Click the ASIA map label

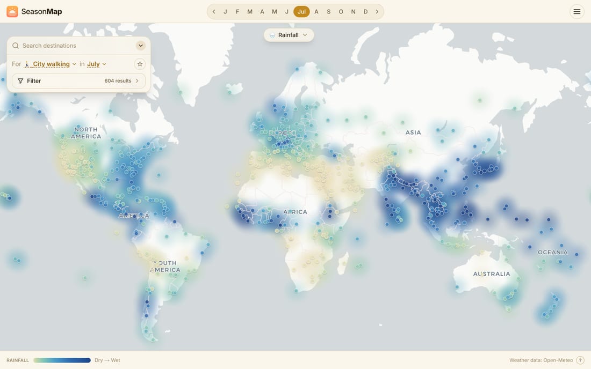[413, 132]
